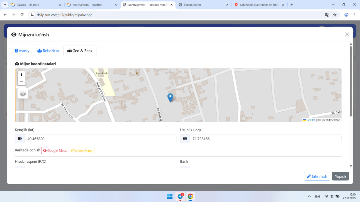Open the map layers control
The height and width of the screenshot is (202, 360).
[23, 93]
